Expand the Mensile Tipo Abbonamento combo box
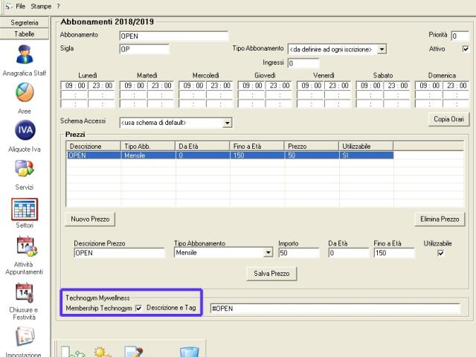 coord(268,253)
